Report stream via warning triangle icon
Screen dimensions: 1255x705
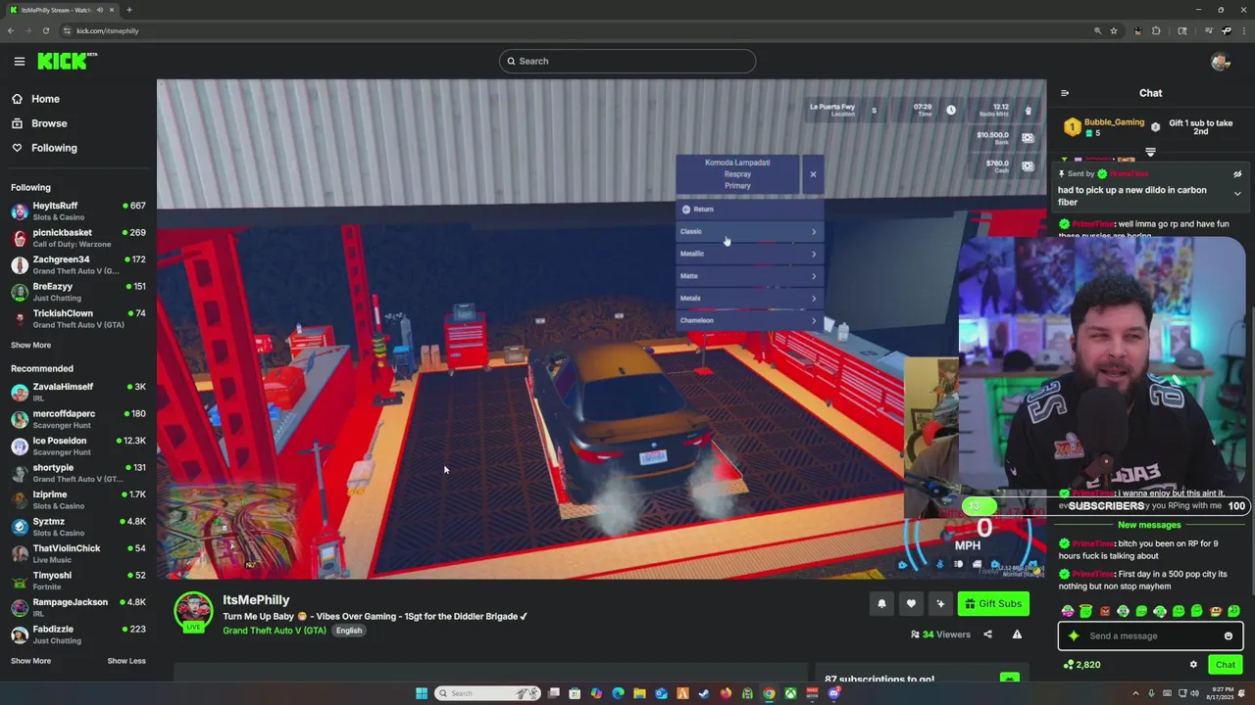[x=1017, y=634]
